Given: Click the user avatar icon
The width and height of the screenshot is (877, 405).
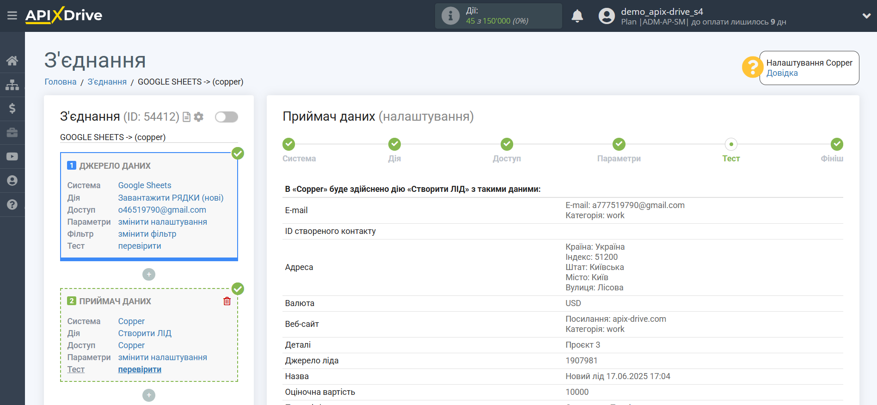Looking at the screenshot, I should 607,16.
